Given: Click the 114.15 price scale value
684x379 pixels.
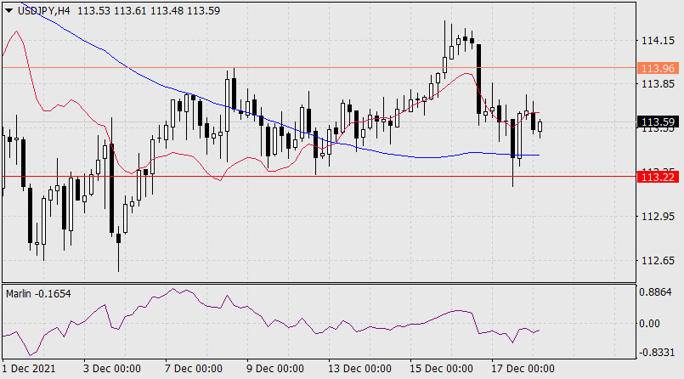Looking at the screenshot, I should [x=658, y=41].
